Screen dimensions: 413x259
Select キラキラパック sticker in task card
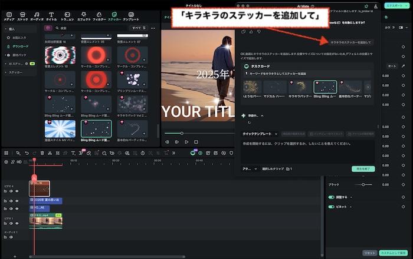pos(300,87)
